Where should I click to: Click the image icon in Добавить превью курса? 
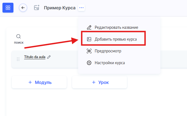coord(89,39)
